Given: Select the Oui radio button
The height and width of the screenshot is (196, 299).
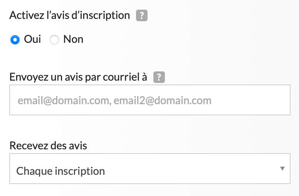Looking at the screenshot, I should pyautogui.click(x=15, y=40).
